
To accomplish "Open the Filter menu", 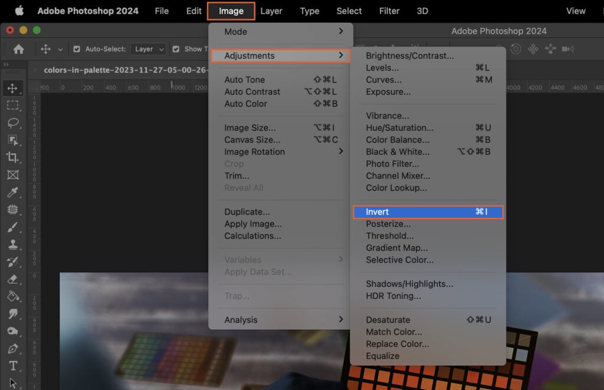I will tap(389, 11).
